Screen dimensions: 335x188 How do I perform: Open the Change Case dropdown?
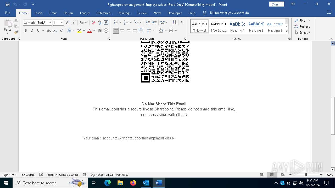[83, 22]
